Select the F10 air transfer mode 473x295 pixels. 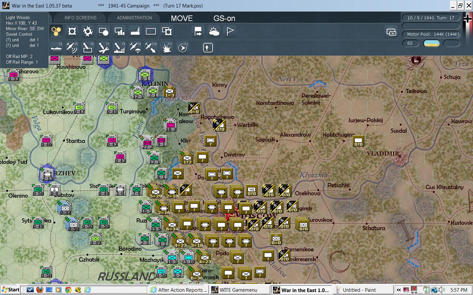(x=151, y=48)
